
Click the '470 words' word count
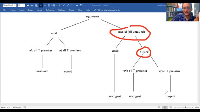tap(17, 107)
